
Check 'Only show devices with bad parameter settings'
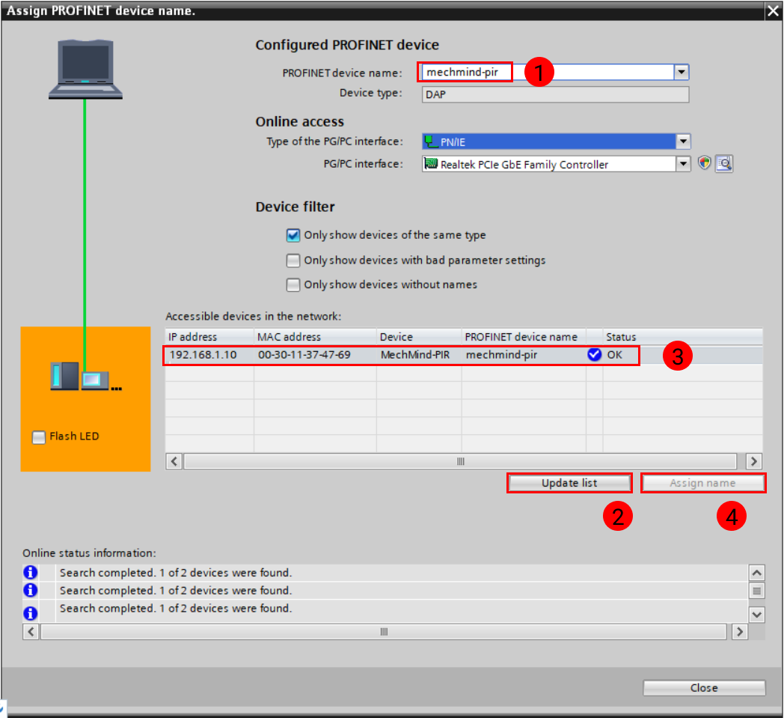click(293, 261)
